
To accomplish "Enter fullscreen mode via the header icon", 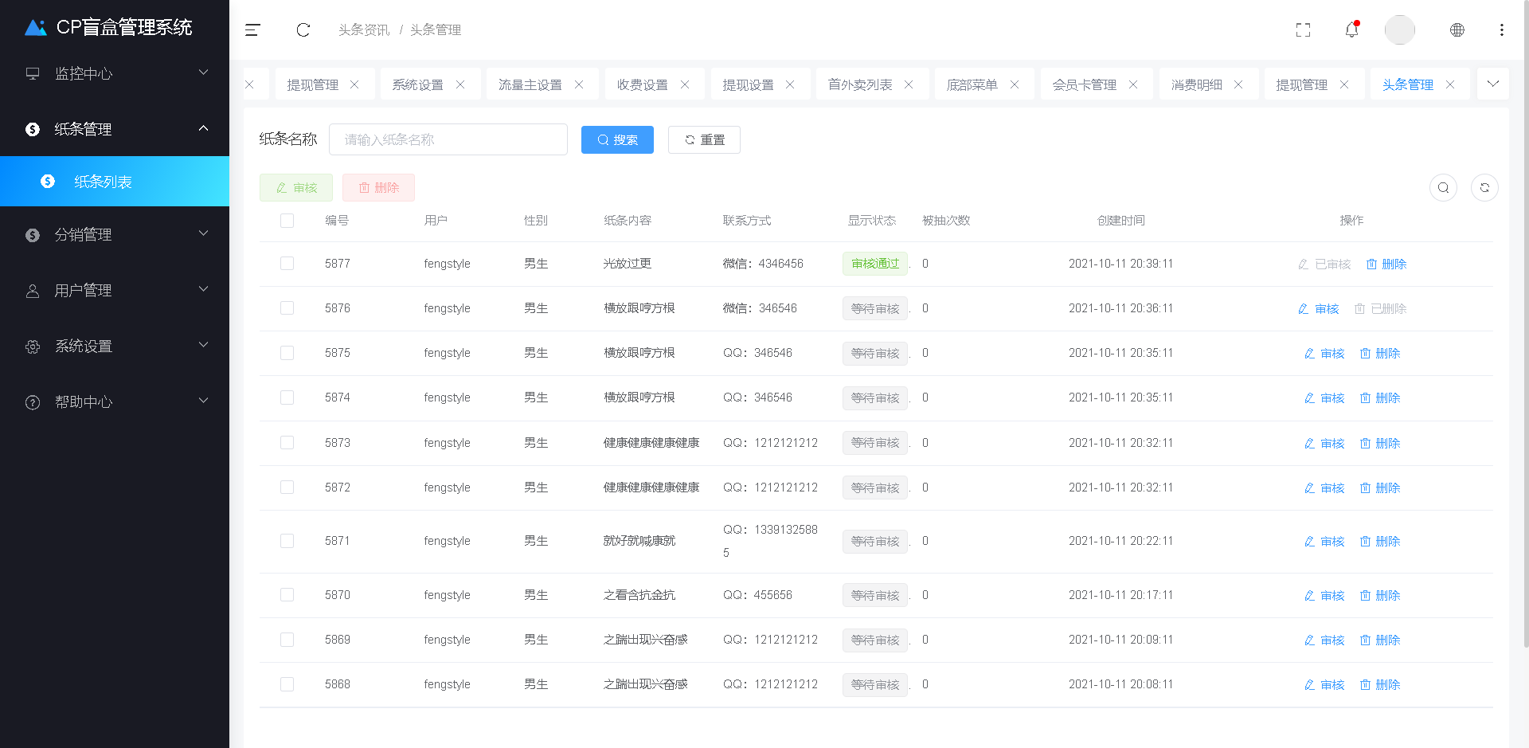I will (1303, 30).
